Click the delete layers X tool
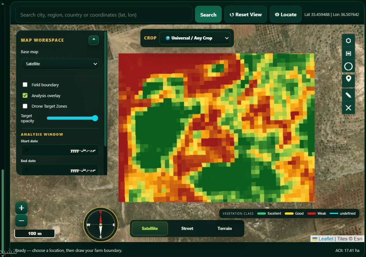Screen dimensions: 366x257 click(348, 108)
